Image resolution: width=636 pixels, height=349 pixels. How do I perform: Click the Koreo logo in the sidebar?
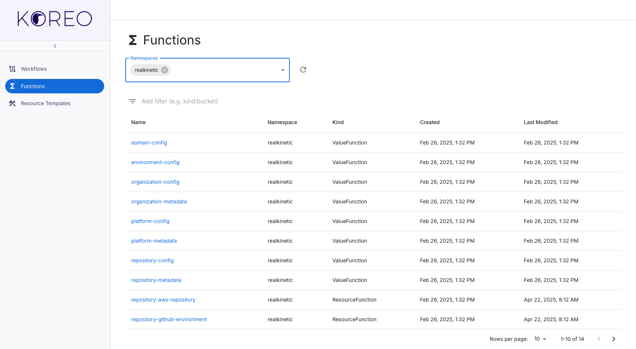(54, 19)
